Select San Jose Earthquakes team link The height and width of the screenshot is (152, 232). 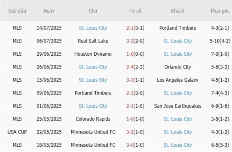[x=177, y=106]
